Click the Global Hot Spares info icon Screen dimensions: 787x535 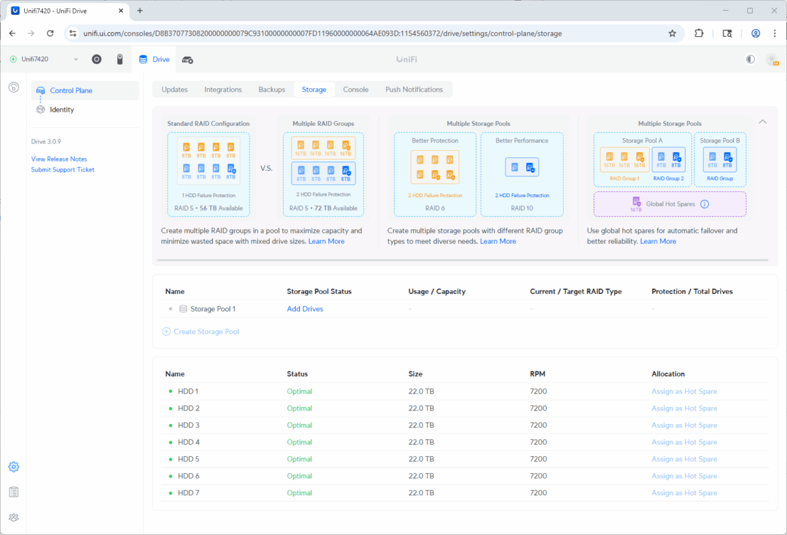pos(705,204)
